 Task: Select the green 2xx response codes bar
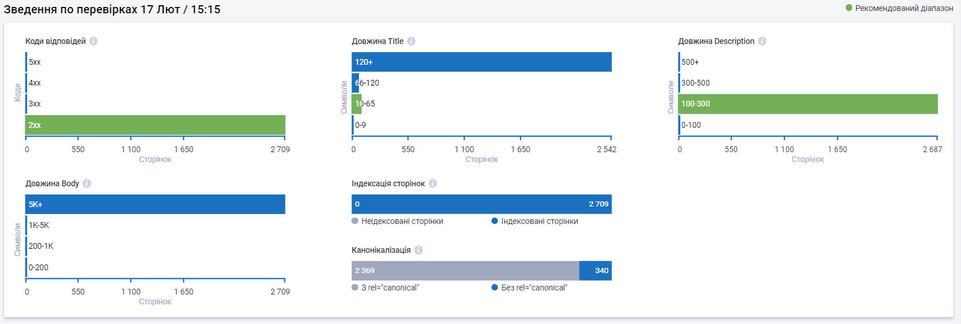[x=155, y=125]
